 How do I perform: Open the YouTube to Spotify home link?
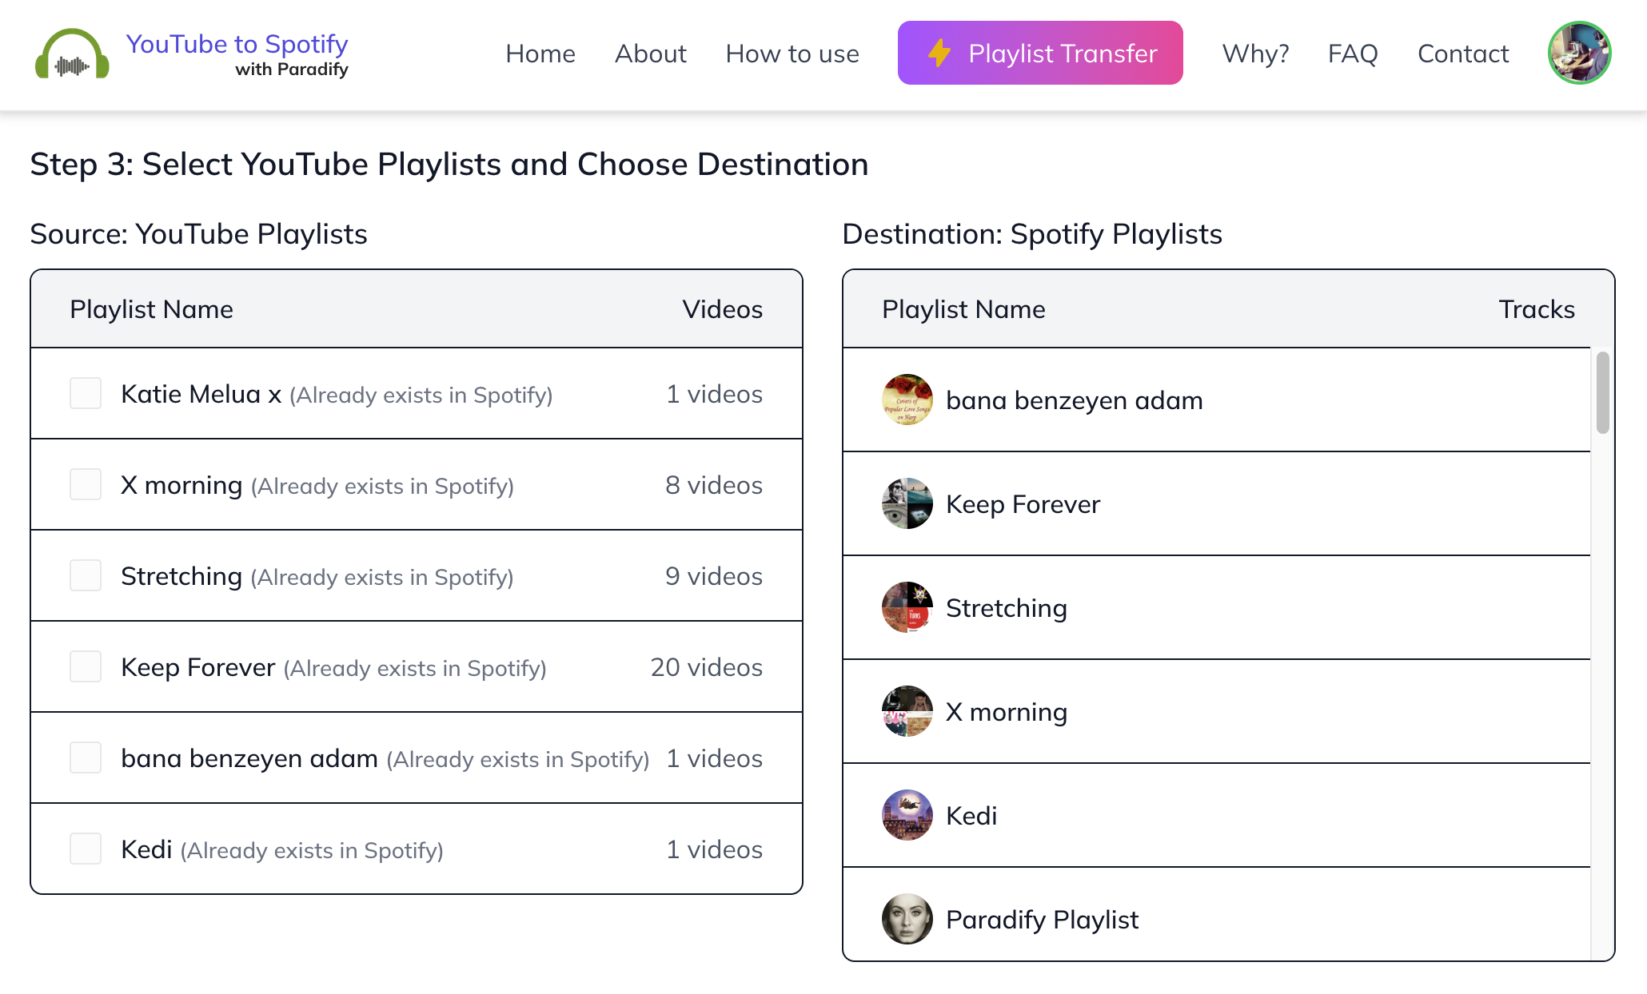click(x=237, y=44)
